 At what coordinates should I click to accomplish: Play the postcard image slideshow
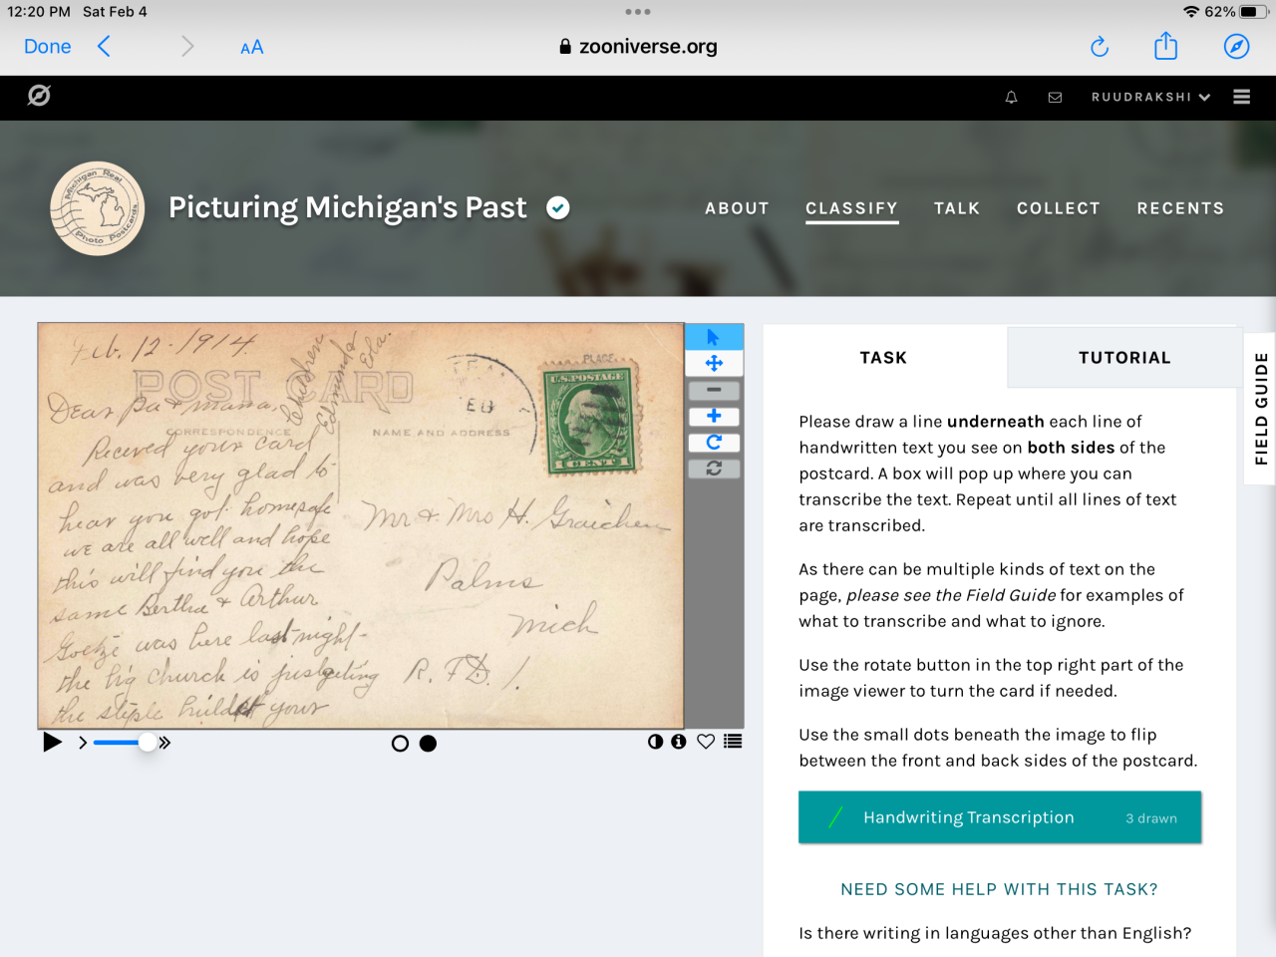[x=52, y=742]
